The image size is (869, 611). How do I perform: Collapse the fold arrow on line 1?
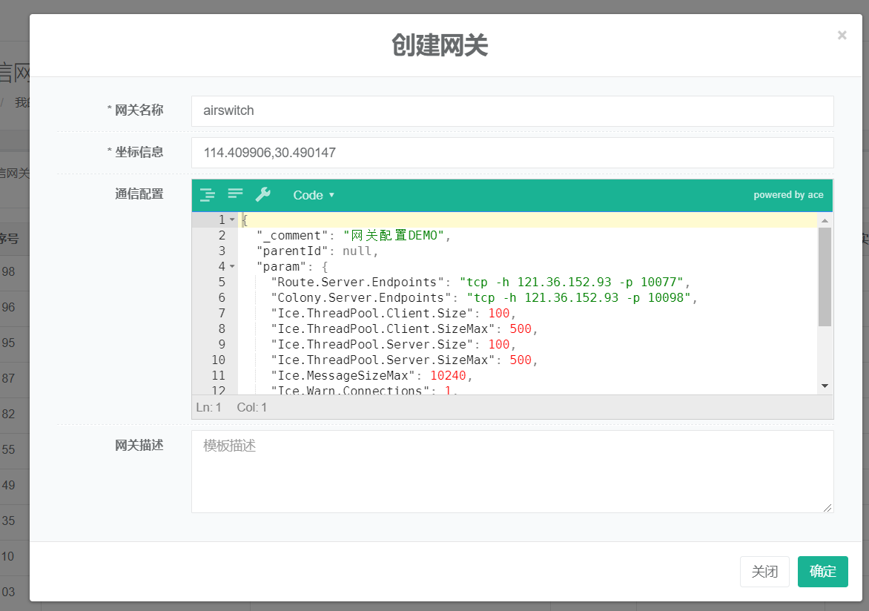coord(232,220)
